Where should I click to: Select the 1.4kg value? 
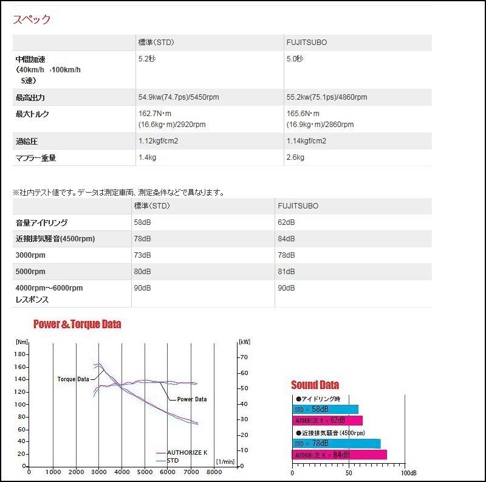(147, 157)
